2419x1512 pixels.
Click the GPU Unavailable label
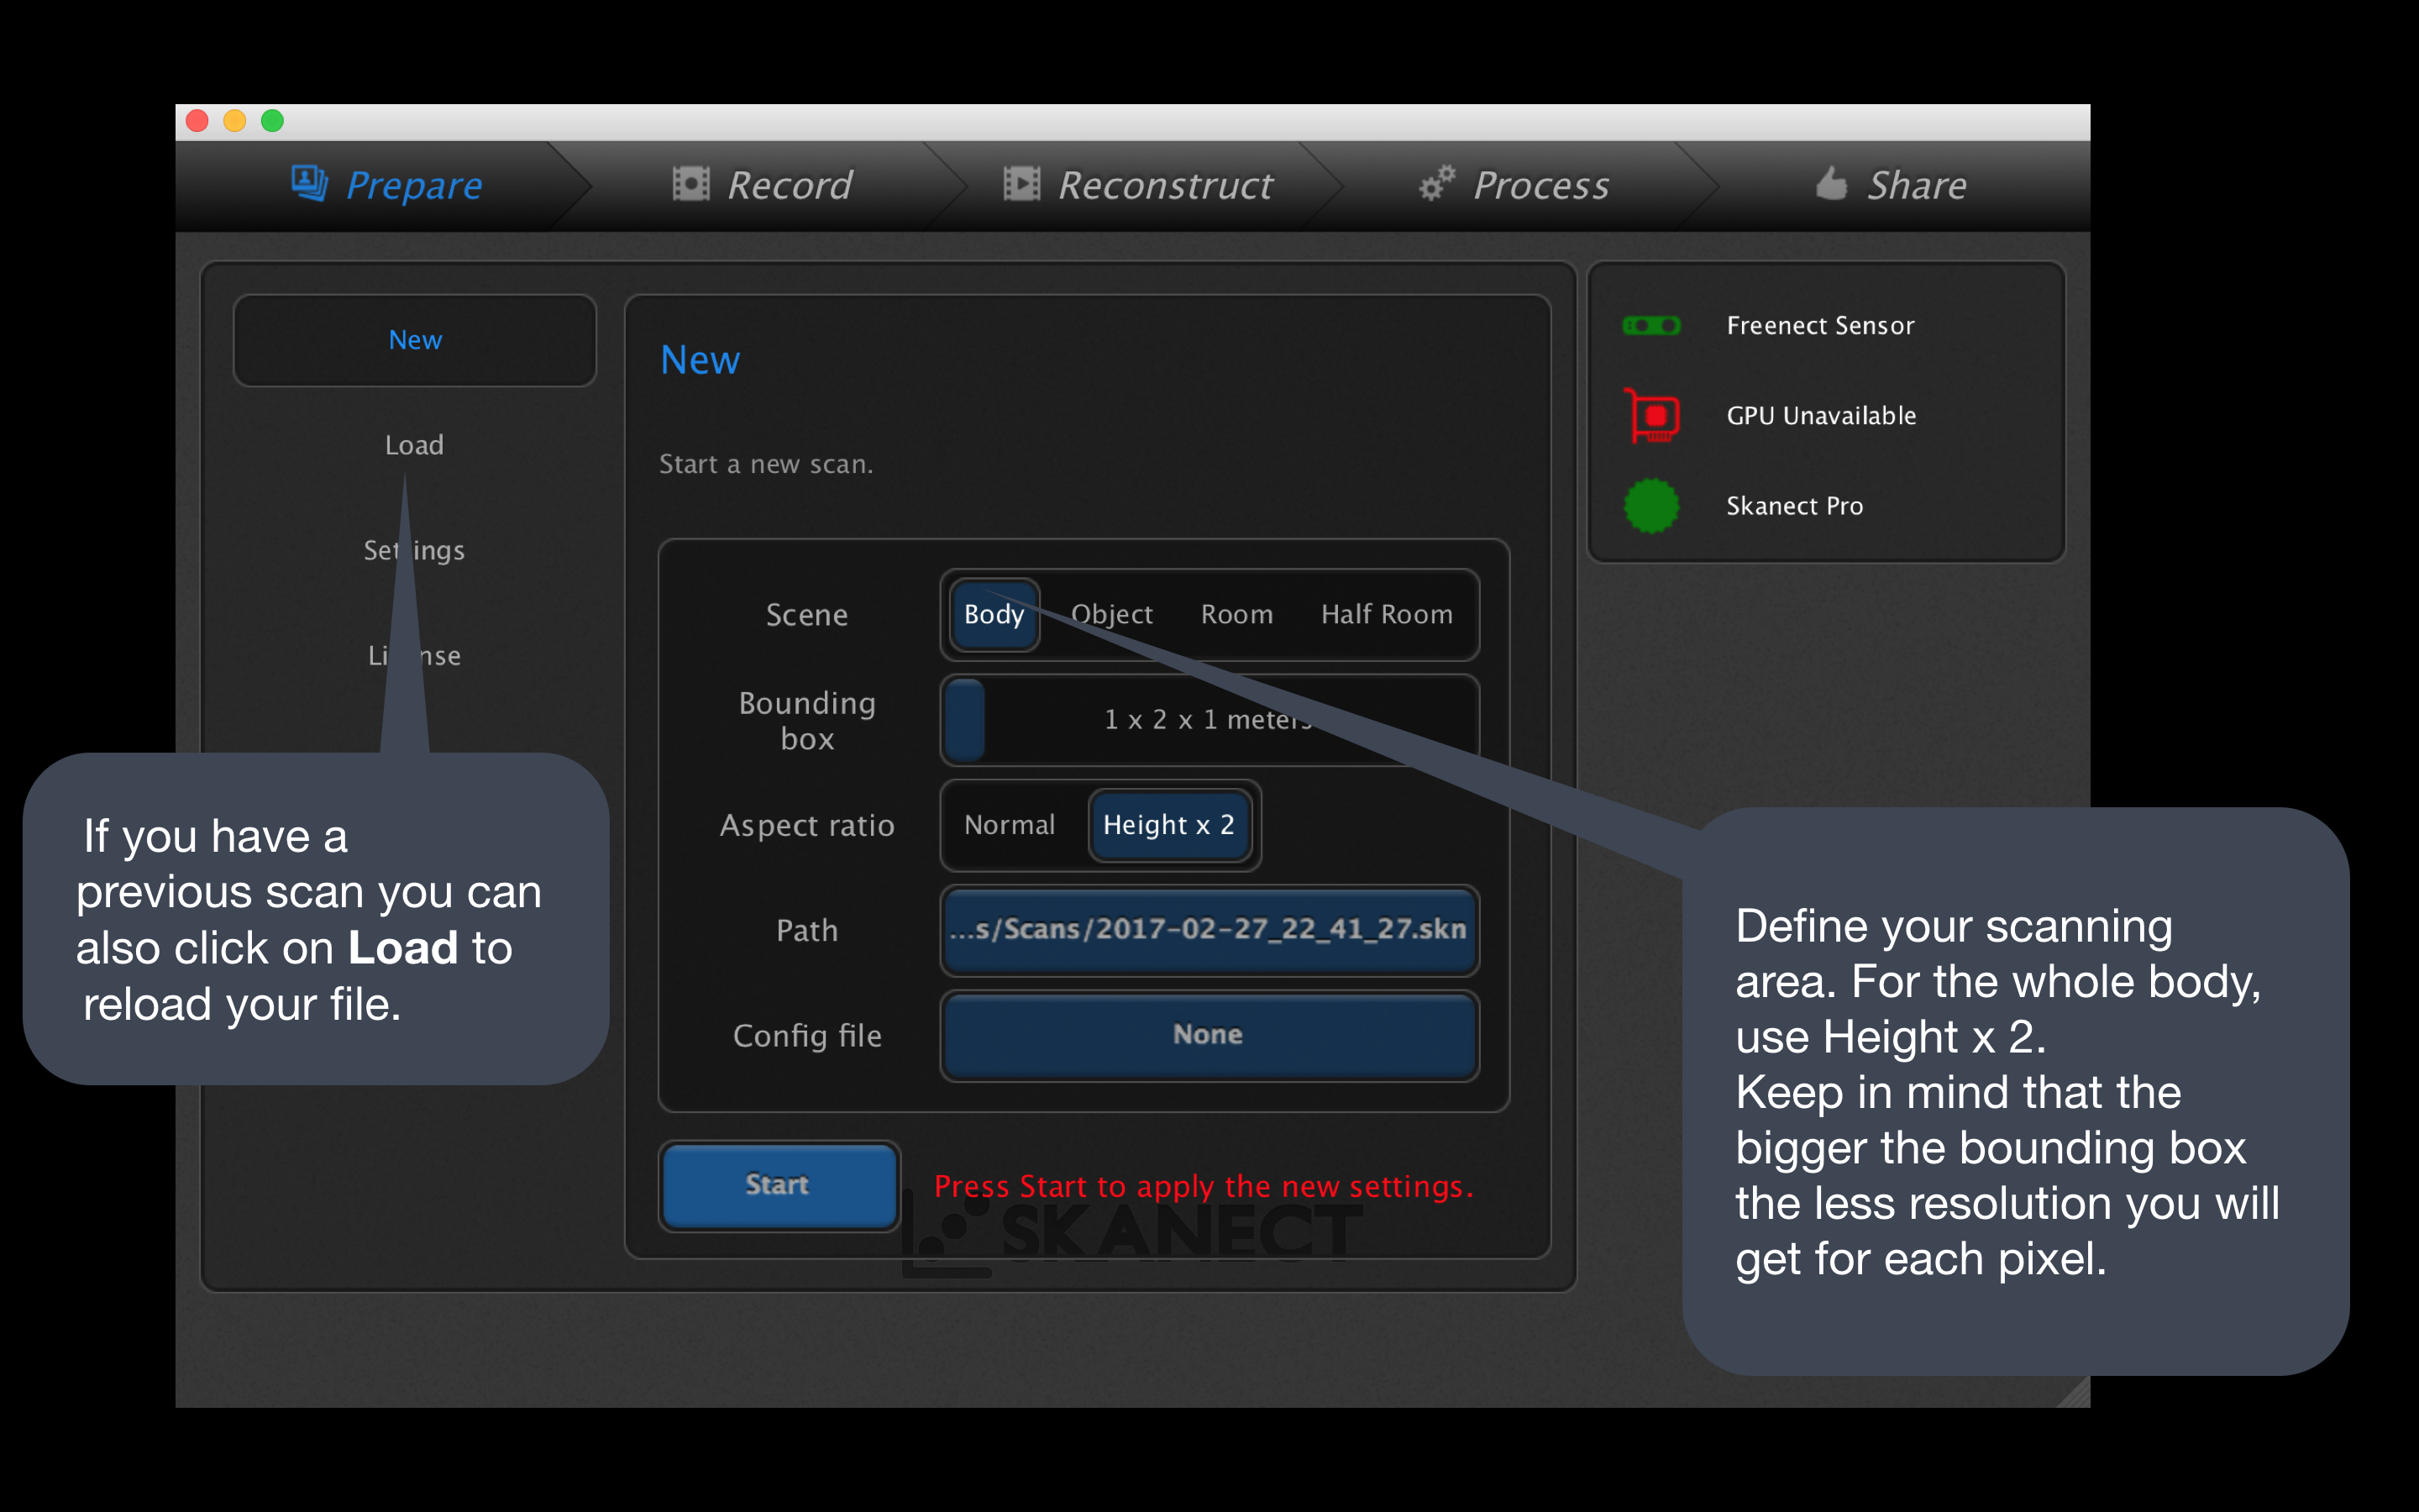1821,416
